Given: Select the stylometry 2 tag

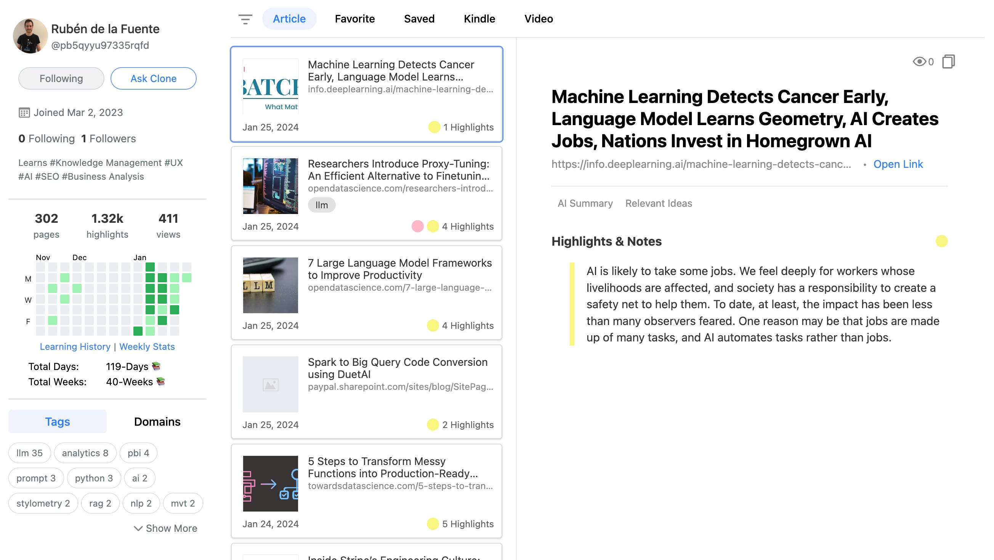Looking at the screenshot, I should (43, 503).
